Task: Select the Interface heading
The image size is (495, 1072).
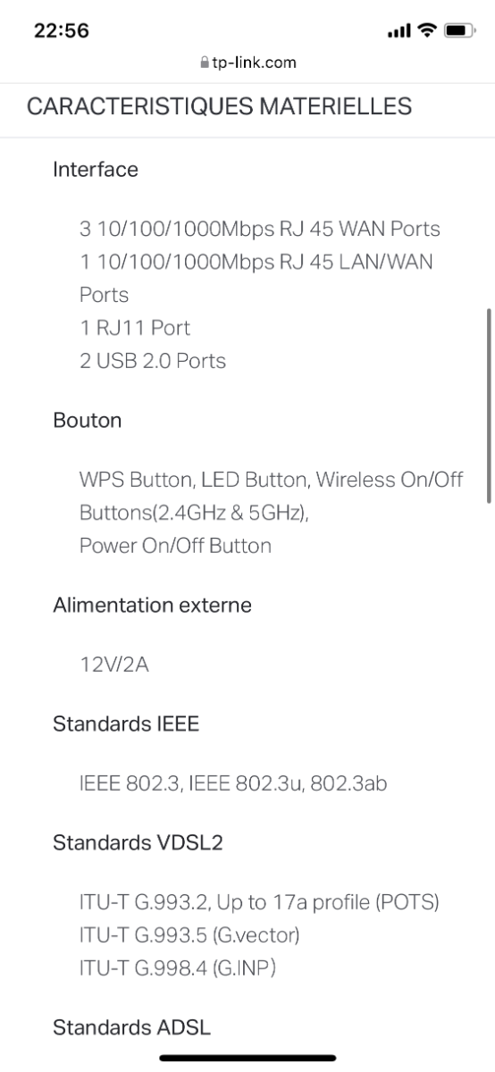Action: [x=96, y=169]
